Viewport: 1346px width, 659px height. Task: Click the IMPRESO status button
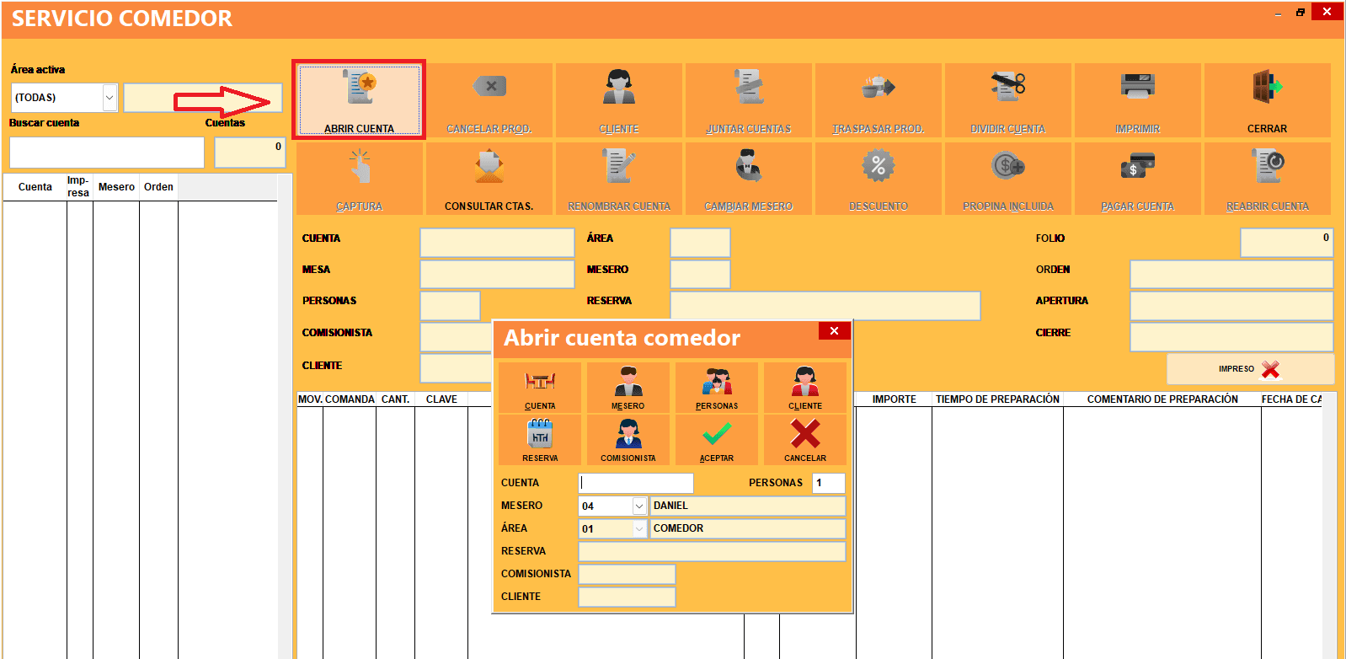click(1250, 369)
